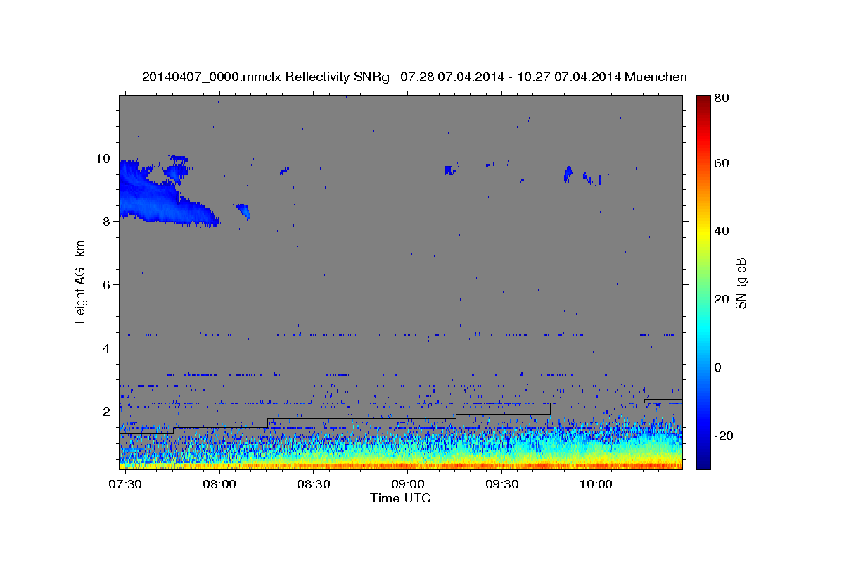Viewport: 844px width, 563px height.
Task: Click the large blue cirrus cloud echo near 9 km
Action: (158, 197)
